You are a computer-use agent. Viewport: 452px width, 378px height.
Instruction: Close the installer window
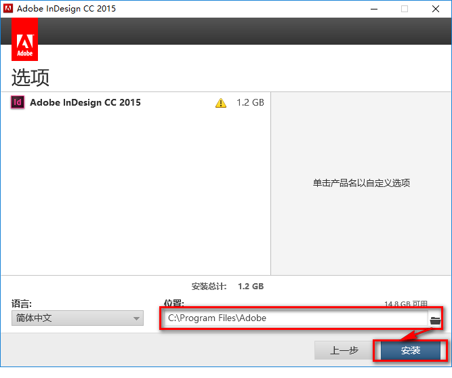pyautogui.click(x=436, y=9)
